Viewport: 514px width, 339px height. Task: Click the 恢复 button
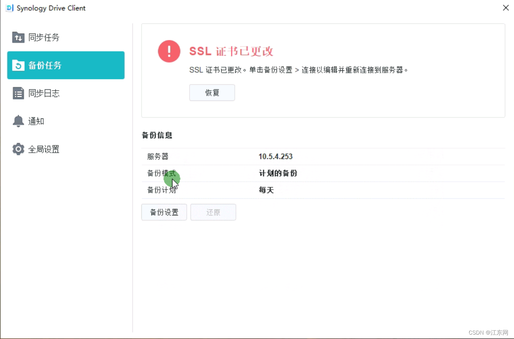pos(212,93)
